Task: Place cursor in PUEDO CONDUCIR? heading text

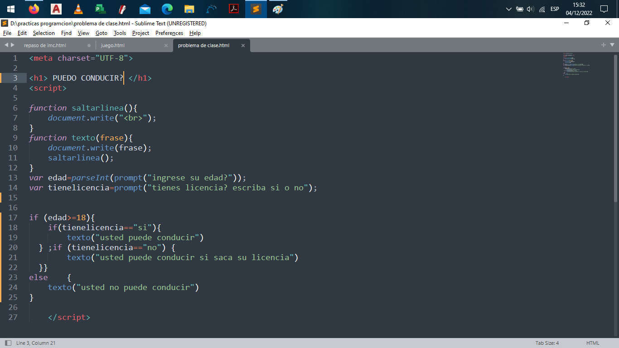Action: [x=88, y=78]
